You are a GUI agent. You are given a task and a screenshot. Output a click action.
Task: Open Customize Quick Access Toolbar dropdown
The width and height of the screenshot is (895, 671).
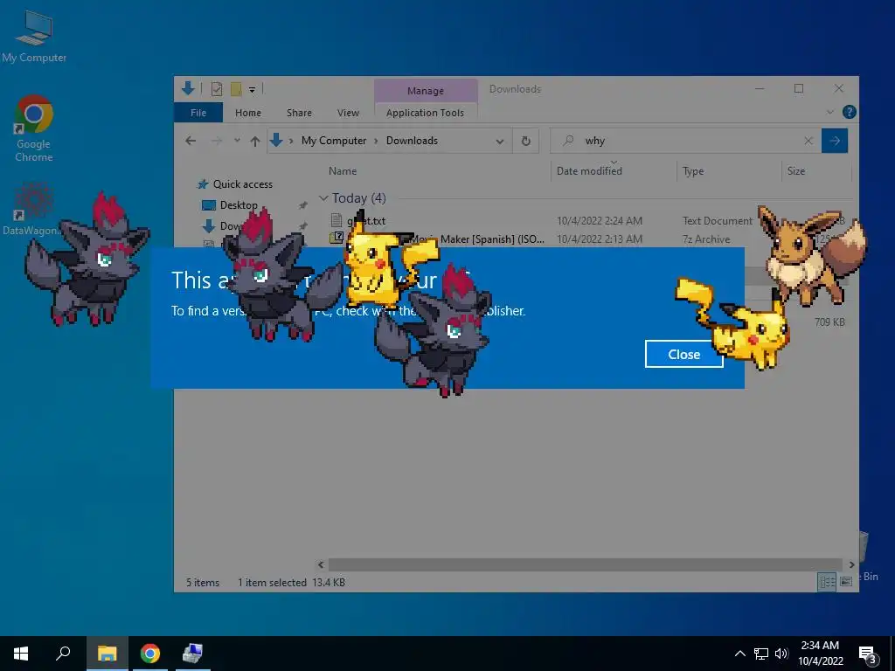252,90
